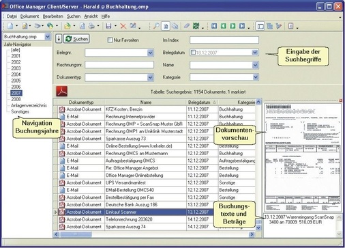Click the eraser clear icon
345x248 pixels.
[187, 26]
